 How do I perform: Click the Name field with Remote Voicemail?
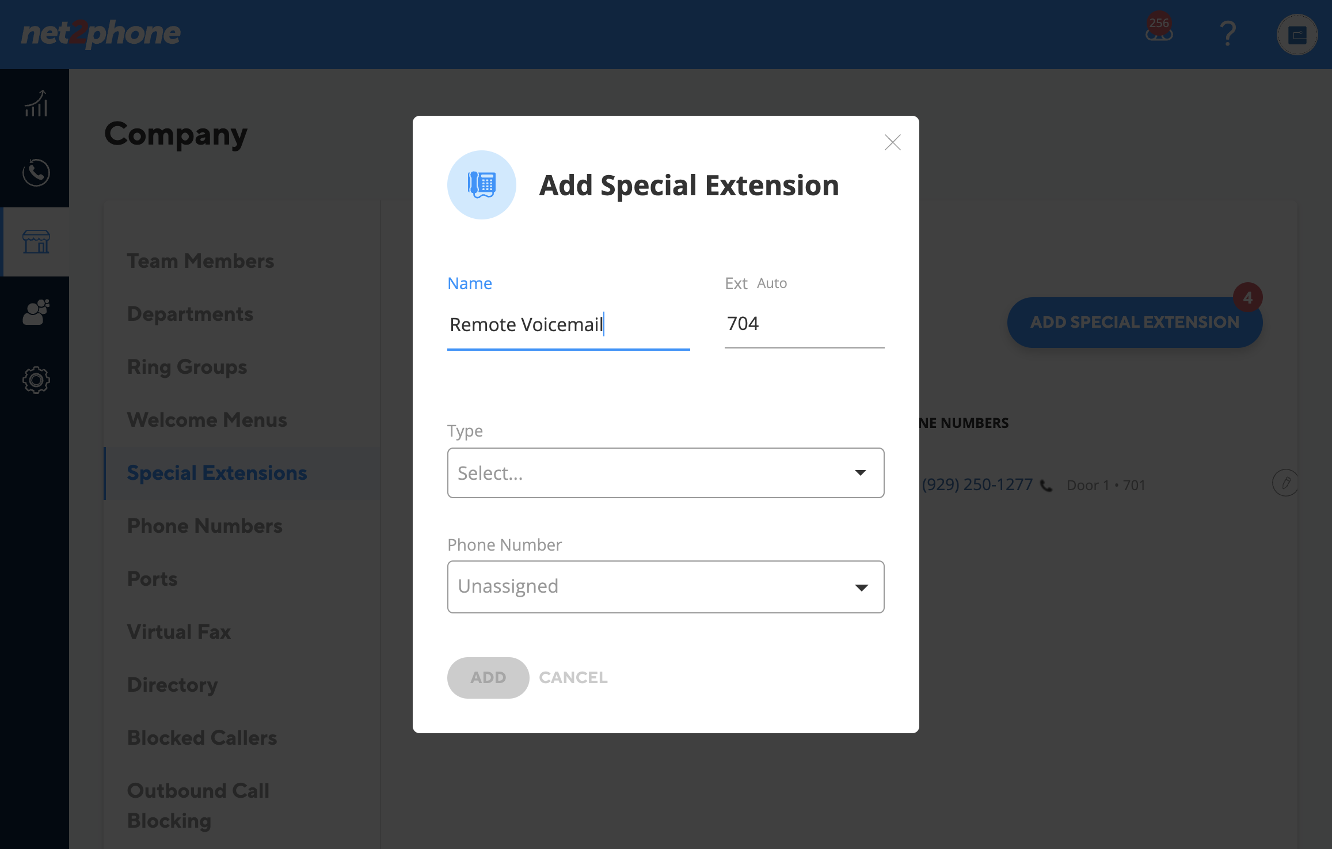pyautogui.click(x=569, y=325)
